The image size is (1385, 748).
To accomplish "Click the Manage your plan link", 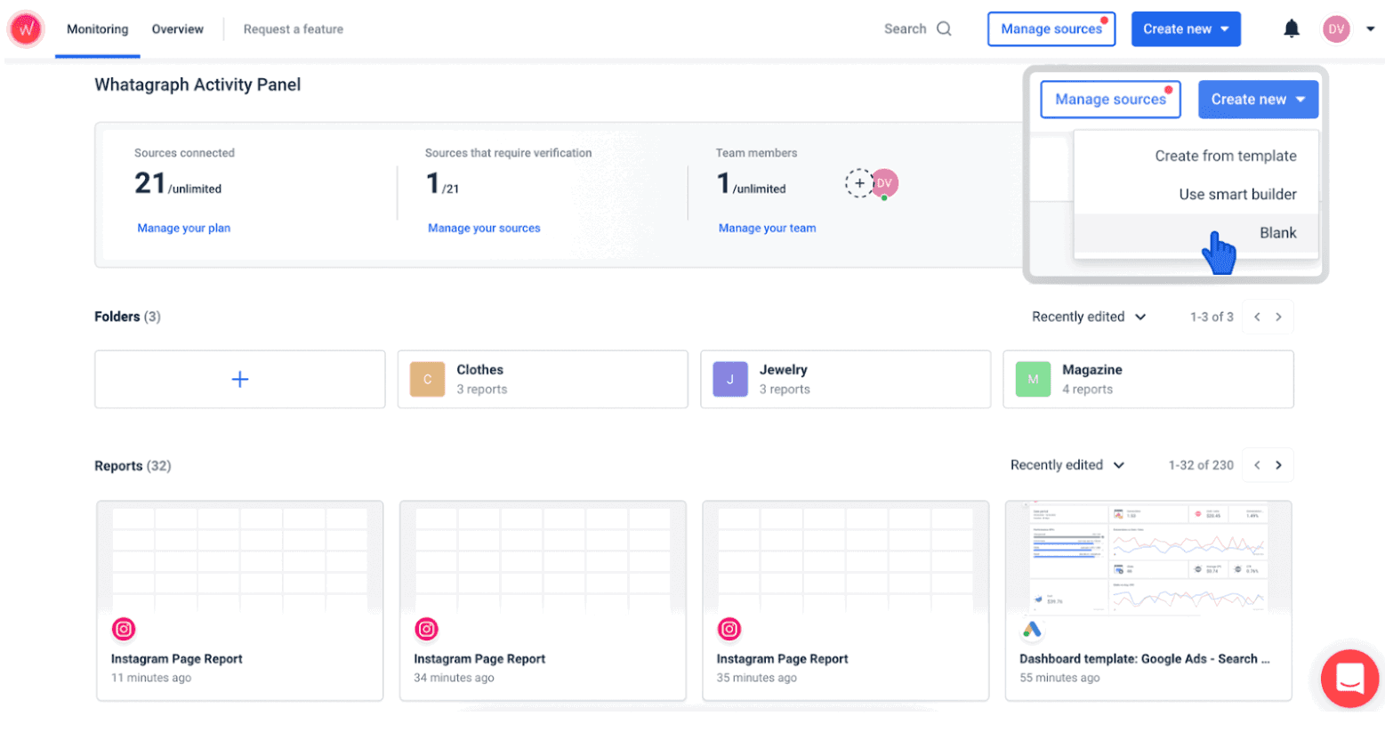I will coord(183,229).
